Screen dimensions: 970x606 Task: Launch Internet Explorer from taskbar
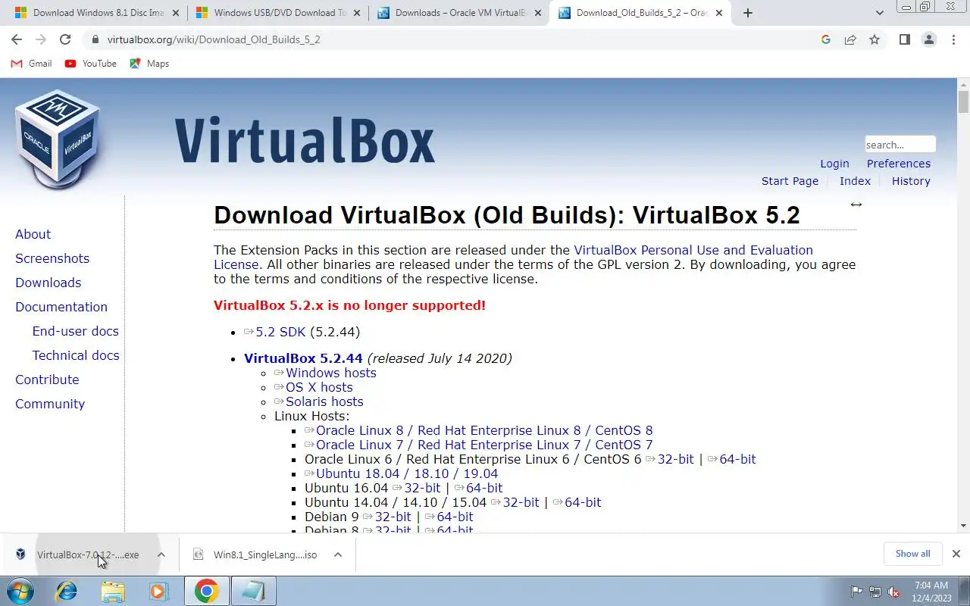(x=67, y=591)
